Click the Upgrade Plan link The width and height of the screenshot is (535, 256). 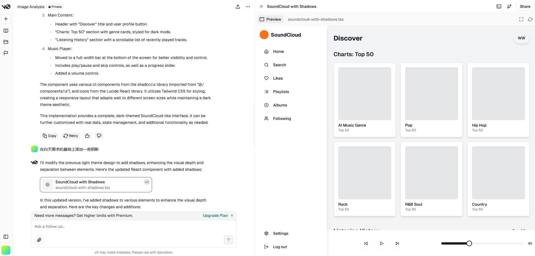click(215, 215)
